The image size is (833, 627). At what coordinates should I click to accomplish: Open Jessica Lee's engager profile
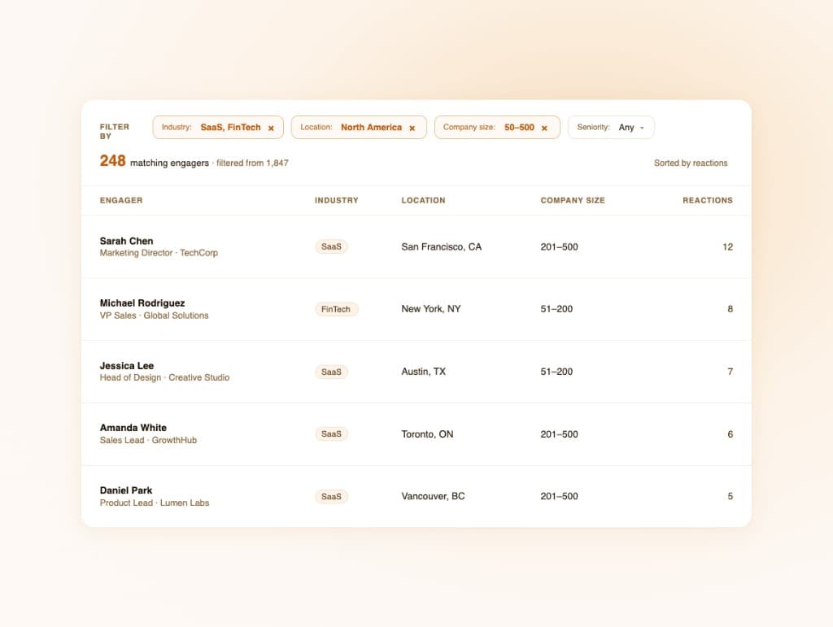127,366
